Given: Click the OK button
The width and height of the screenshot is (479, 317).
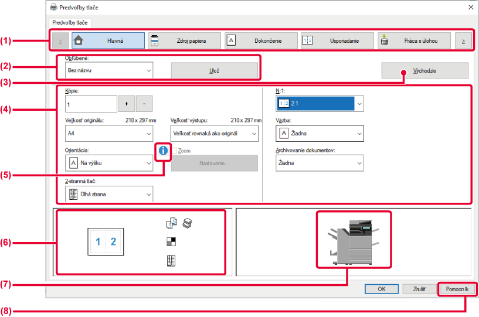Looking at the screenshot, I should [x=382, y=289].
